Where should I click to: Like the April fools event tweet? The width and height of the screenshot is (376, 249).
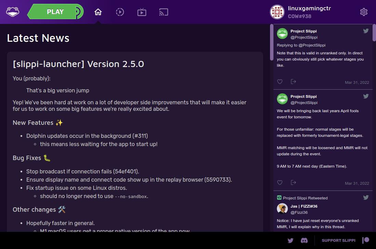tap(280, 183)
